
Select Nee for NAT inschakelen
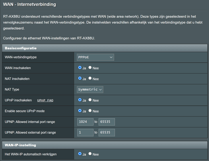click(x=90, y=78)
